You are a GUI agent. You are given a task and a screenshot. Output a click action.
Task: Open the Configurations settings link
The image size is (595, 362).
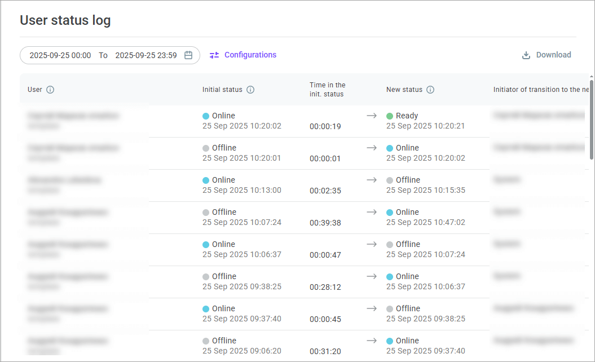[x=250, y=55]
